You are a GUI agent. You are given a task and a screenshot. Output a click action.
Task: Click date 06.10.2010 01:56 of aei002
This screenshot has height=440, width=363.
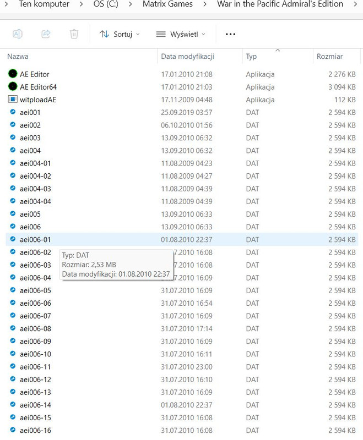coord(187,125)
